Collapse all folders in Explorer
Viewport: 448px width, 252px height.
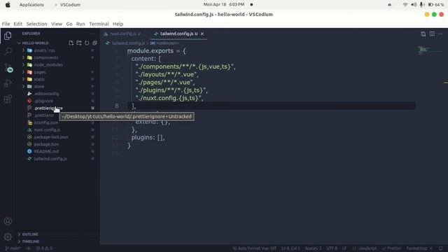(94, 43)
